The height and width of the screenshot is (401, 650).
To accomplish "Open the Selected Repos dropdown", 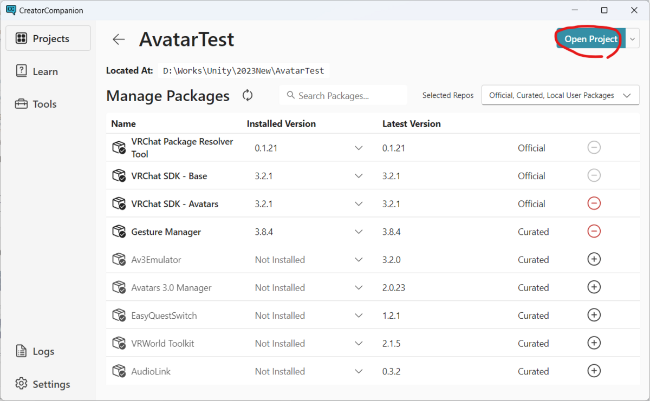I will tap(560, 95).
